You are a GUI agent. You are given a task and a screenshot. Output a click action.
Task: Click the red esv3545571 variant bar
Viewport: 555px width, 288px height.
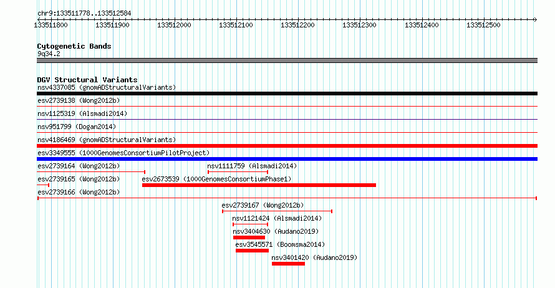click(252, 251)
